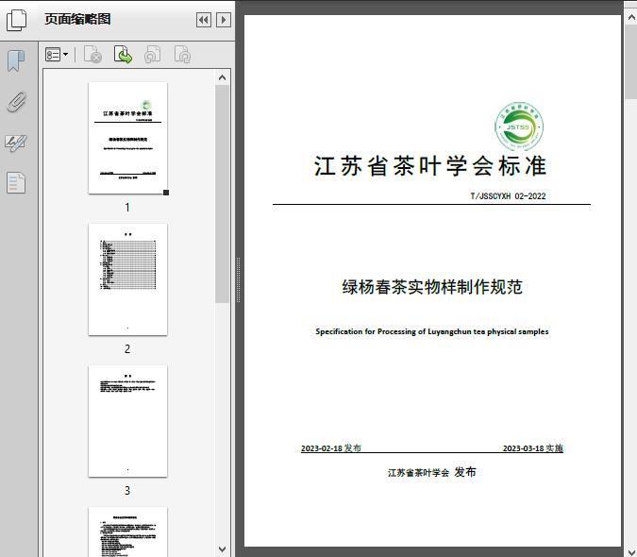Image resolution: width=637 pixels, height=557 pixels.
Task: Open the attachments paperclip panel
Action: click(x=16, y=102)
